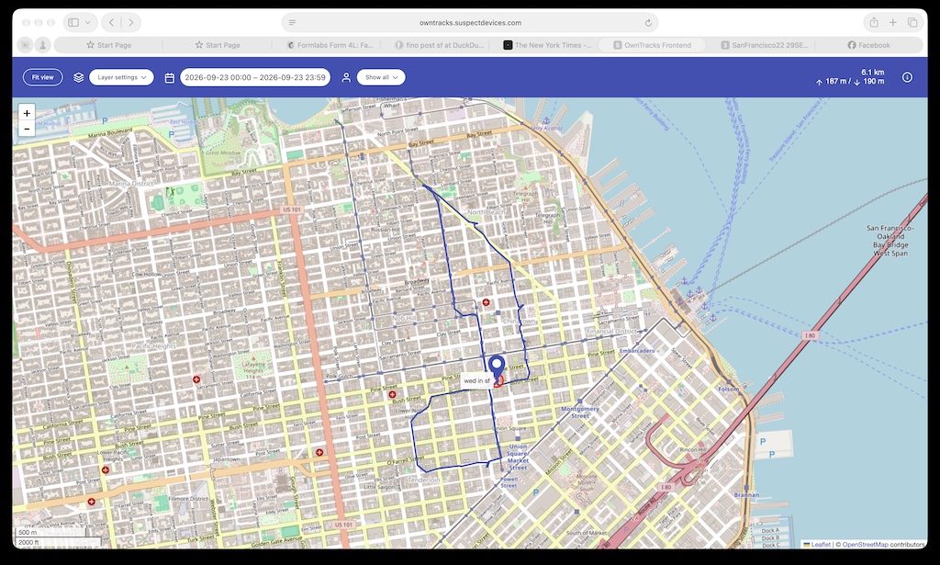Reload the page in Safari
This screenshot has width=940, height=565.
tap(648, 23)
